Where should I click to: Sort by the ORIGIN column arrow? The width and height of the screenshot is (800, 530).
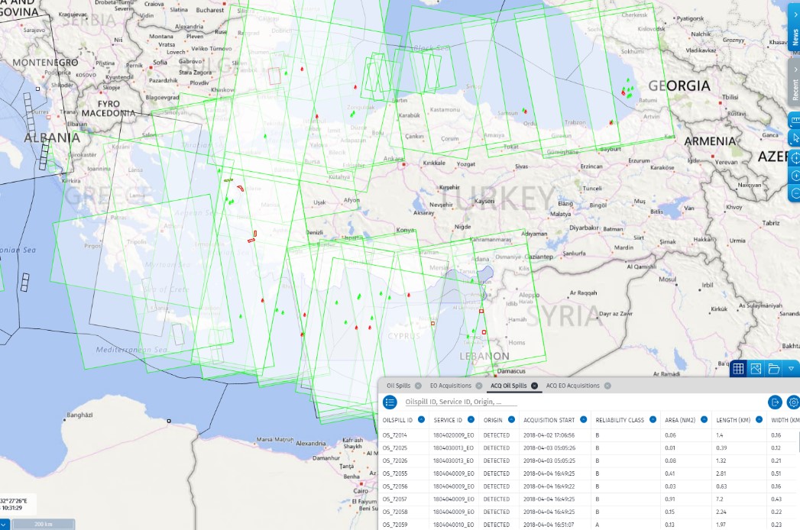click(x=511, y=419)
